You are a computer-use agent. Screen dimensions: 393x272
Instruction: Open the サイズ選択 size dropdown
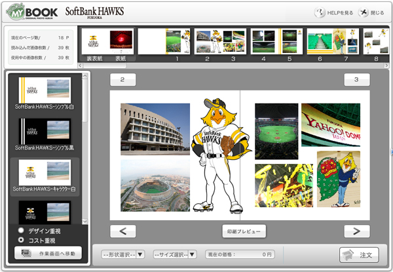175,254
